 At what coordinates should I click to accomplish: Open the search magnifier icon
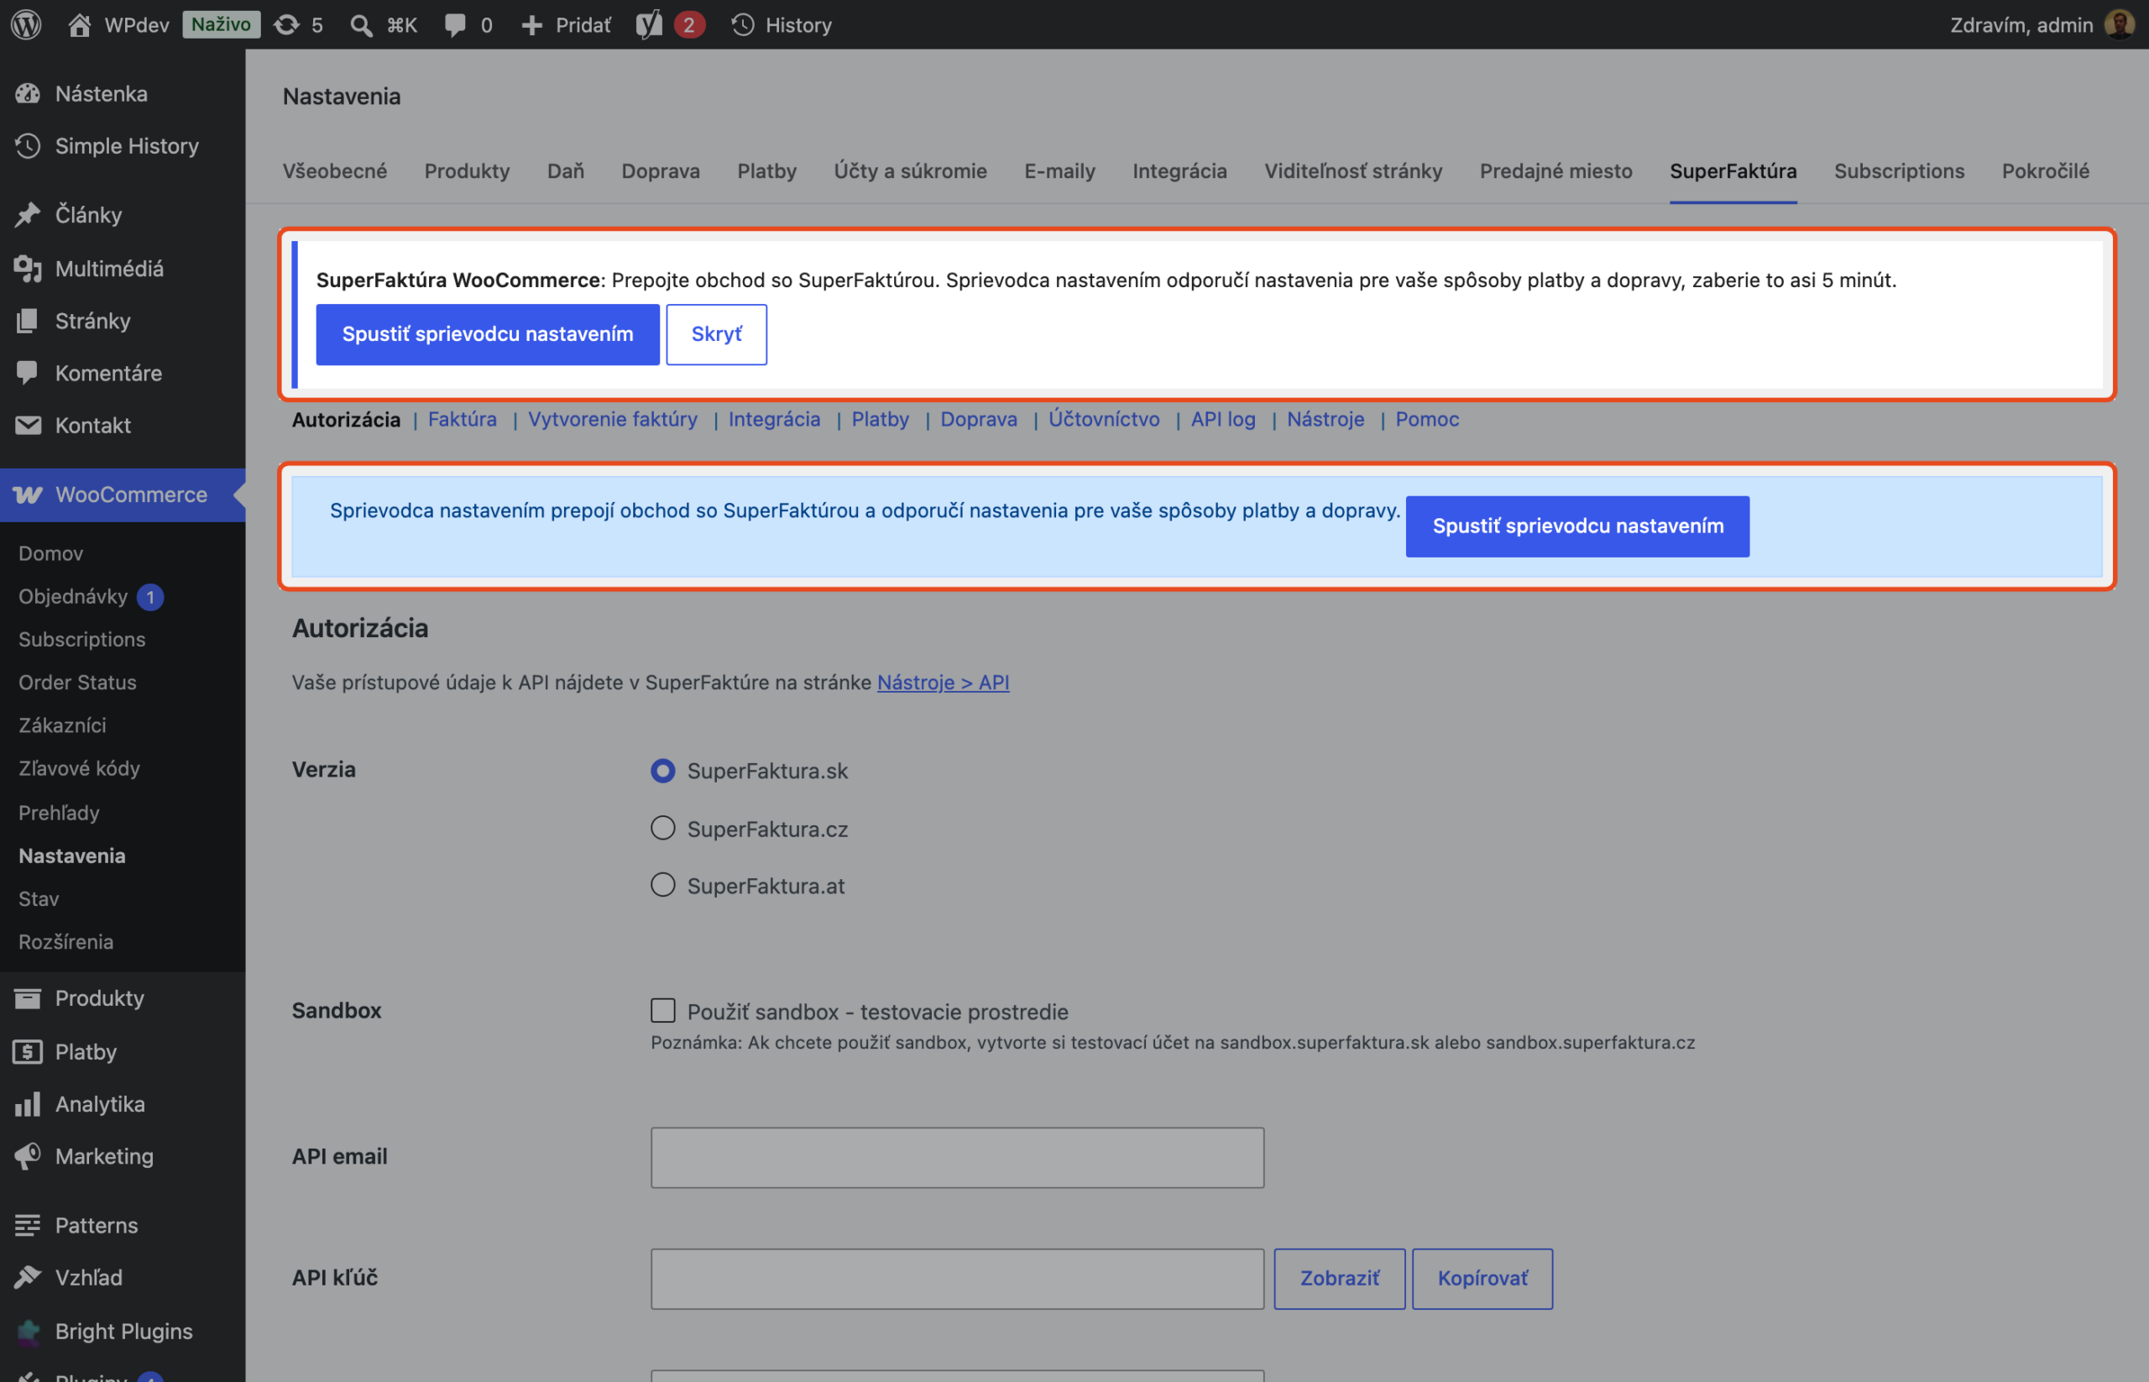pos(361,24)
